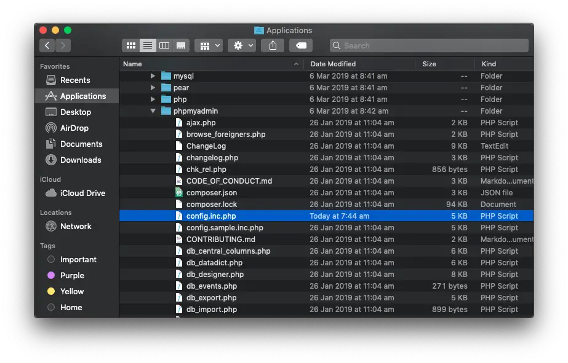Switch to column view
The image size is (568, 363).
(164, 45)
